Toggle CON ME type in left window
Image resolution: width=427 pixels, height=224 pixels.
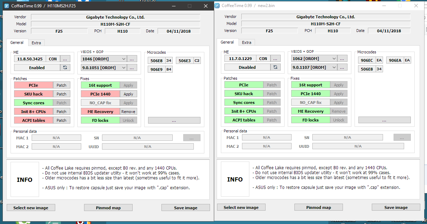tap(53, 59)
